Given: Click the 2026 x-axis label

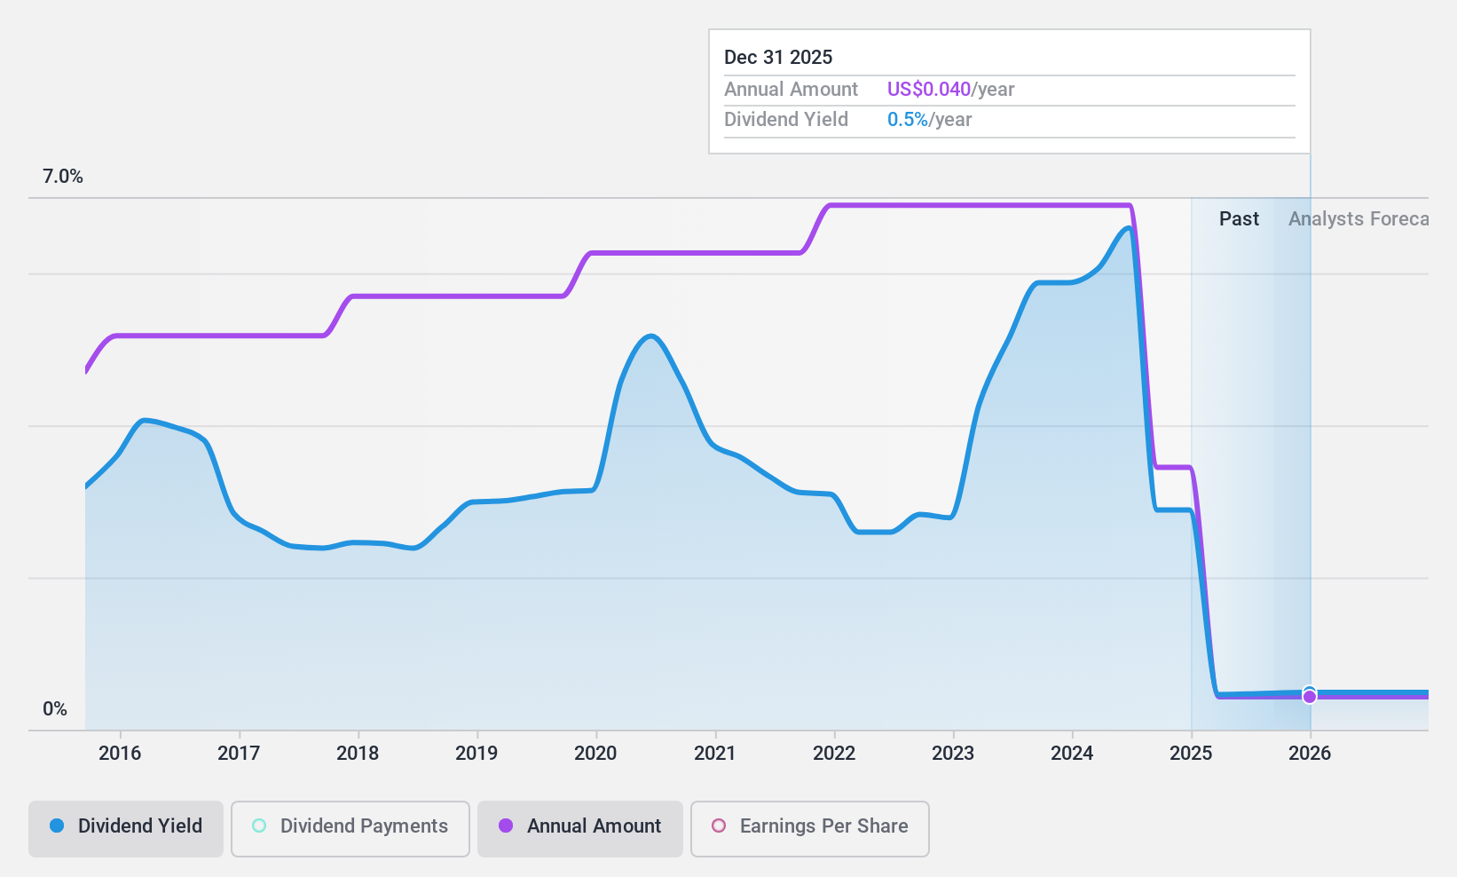Looking at the screenshot, I should point(1310,753).
